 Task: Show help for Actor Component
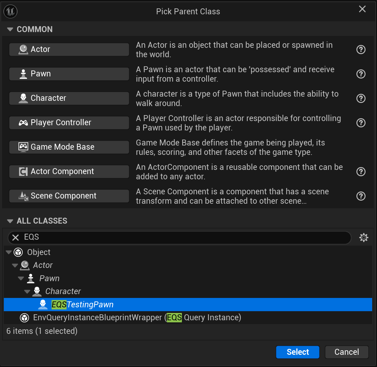click(x=361, y=172)
